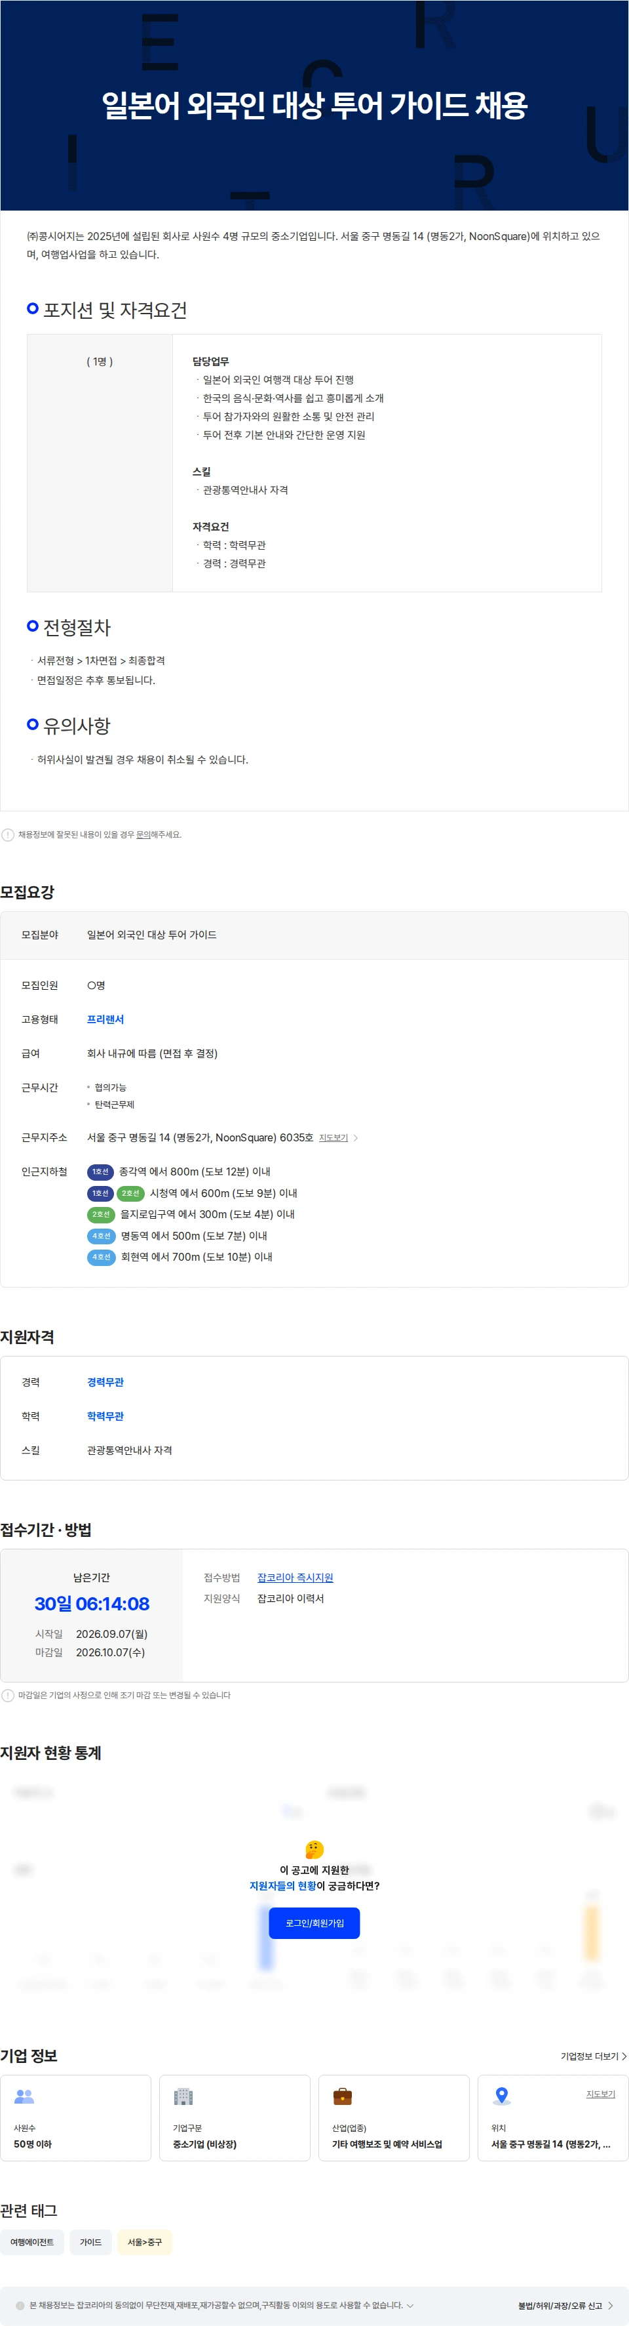Click the line 2 badge for 시청역
The image size is (629, 2326).
131,1193
